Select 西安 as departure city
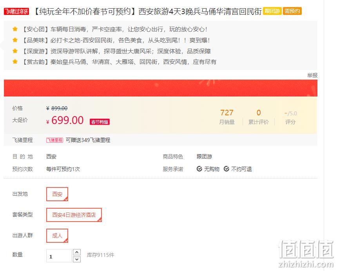Screen dimensions: 337x271 pos(57,194)
